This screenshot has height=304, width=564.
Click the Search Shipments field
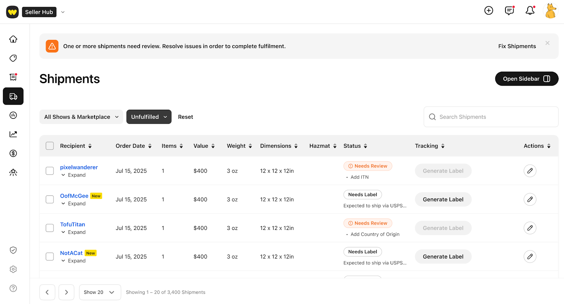pos(493,117)
